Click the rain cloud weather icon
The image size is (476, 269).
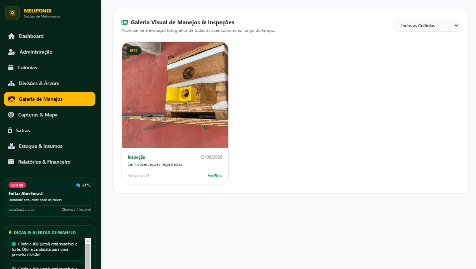pyautogui.click(x=78, y=185)
